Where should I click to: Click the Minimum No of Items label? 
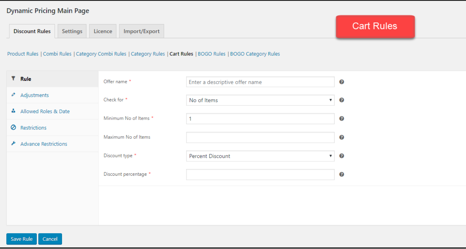[126, 118]
